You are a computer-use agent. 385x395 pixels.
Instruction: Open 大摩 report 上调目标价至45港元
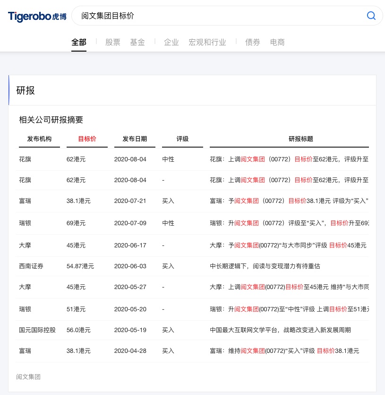290,287
